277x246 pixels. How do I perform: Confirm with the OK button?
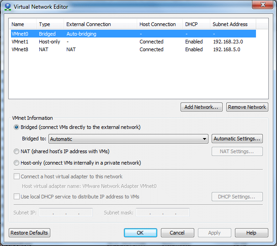coord(140,233)
